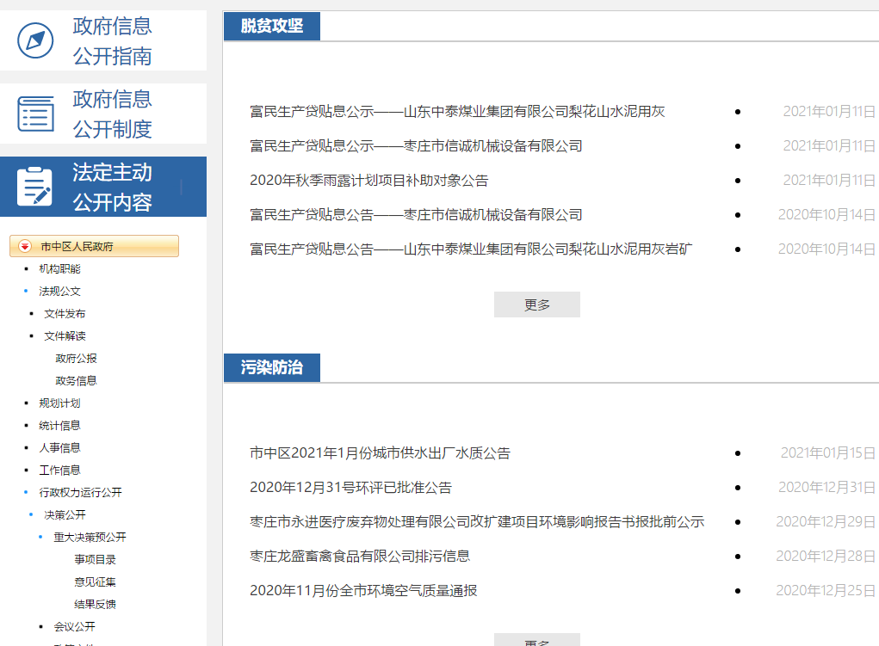Open 政府公报 in the sidebar
This screenshot has height=646, width=879.
76,359
